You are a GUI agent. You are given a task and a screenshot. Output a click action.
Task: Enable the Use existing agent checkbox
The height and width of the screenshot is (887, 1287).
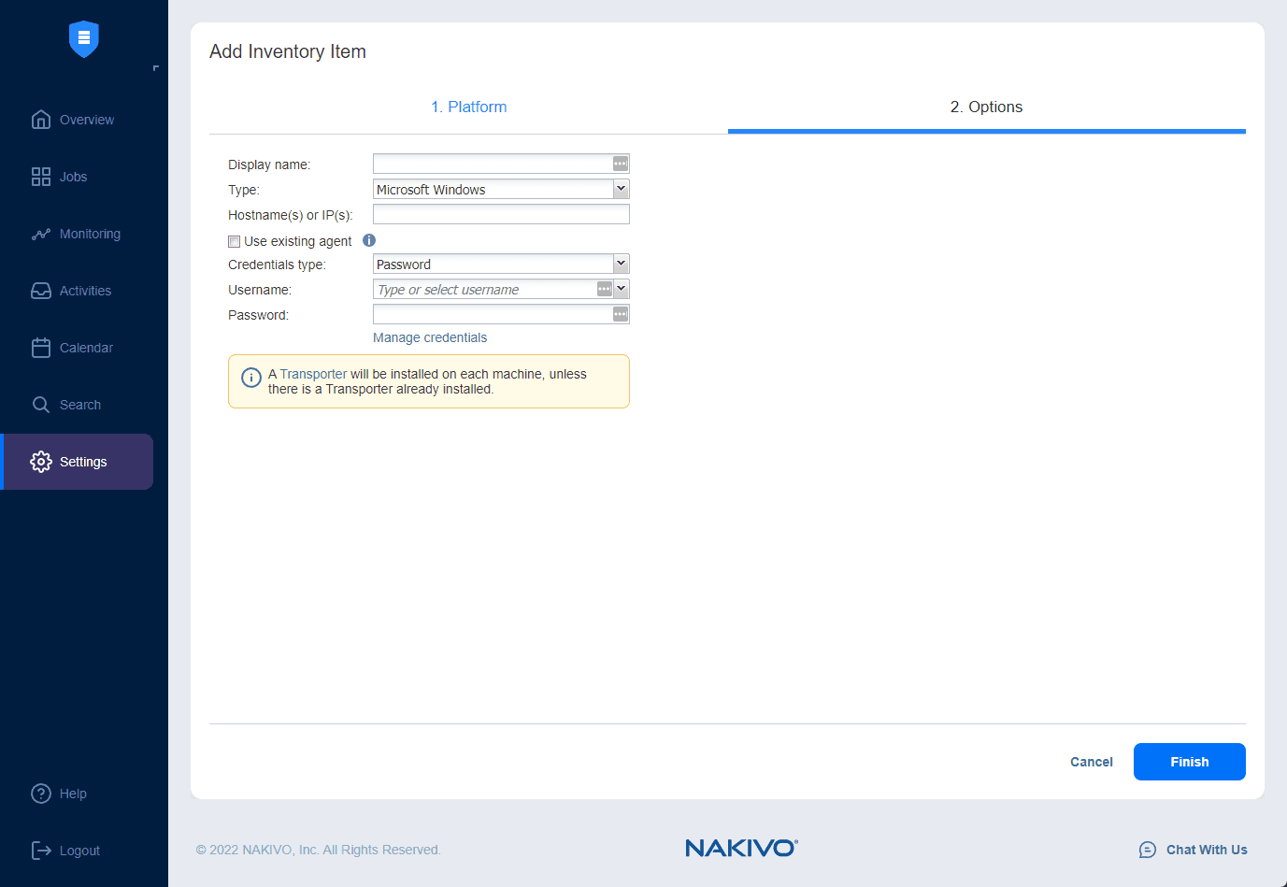(x=234, y=241)
